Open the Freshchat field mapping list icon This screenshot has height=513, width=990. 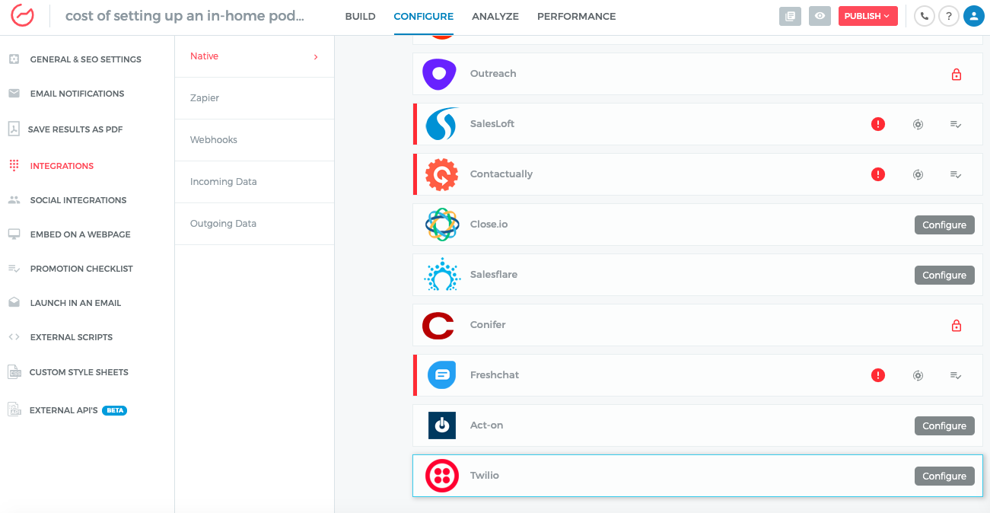[x=956, y=375]
